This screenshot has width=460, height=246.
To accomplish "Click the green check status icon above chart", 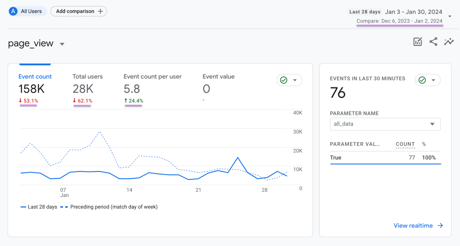I will 284,80.
